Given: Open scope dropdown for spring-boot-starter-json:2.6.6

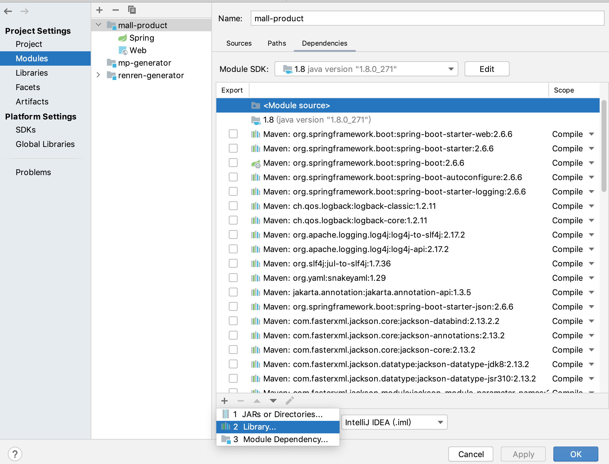Looking at the screenshot, I should click(591, 307).
